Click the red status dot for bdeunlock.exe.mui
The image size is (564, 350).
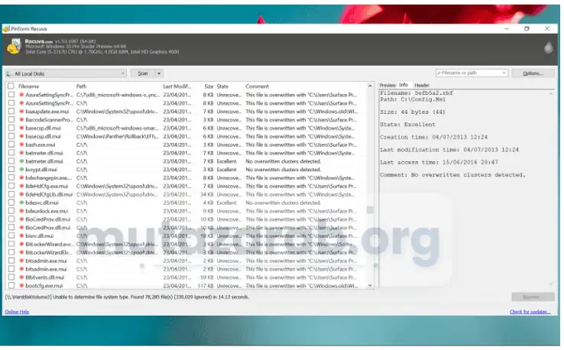[21, 211]
